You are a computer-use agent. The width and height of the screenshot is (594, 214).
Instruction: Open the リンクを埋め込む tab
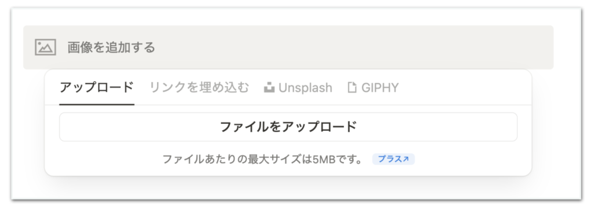[200, 87]
